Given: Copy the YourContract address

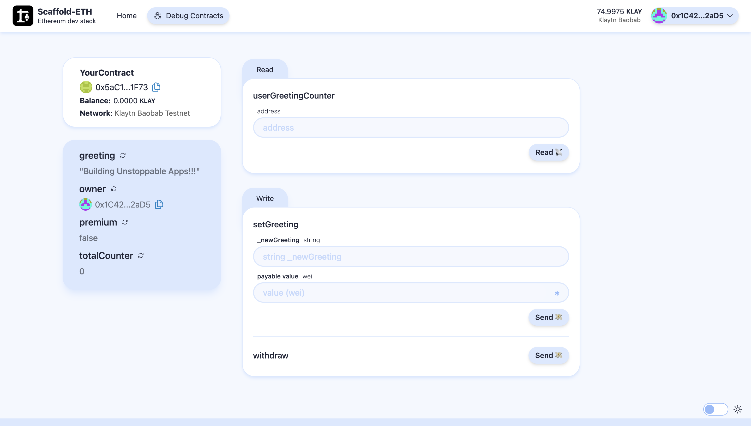Looking at the screenshot, I should tap(156, 87).
